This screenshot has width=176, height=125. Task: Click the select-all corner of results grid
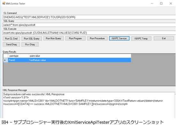pyautogui.click(x=5, y=56)
